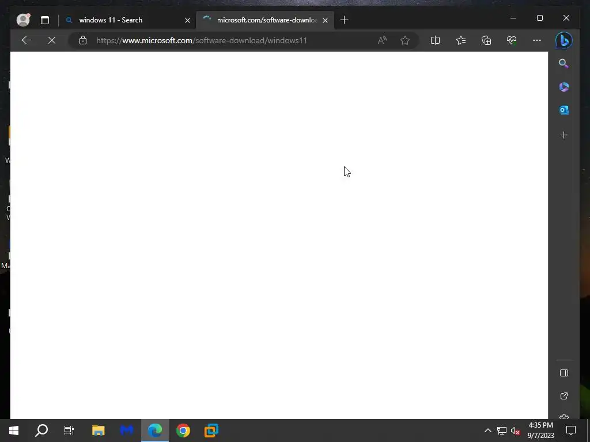Toggle sidebar visibility button

point(563,373)
